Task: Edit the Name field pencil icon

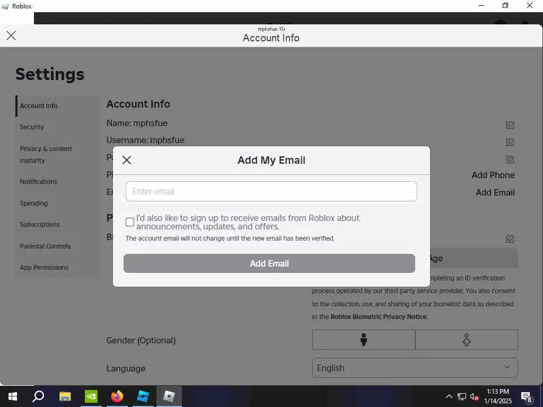Action: [510, 125]
